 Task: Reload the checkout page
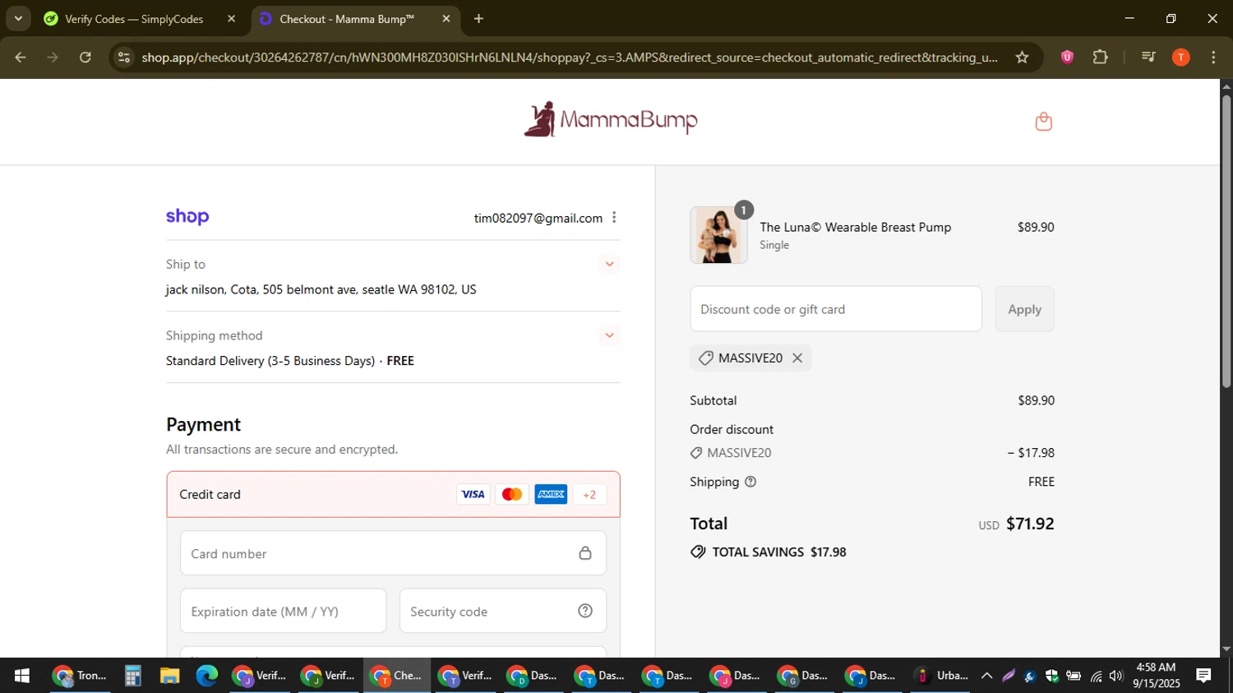pos(85,58)
